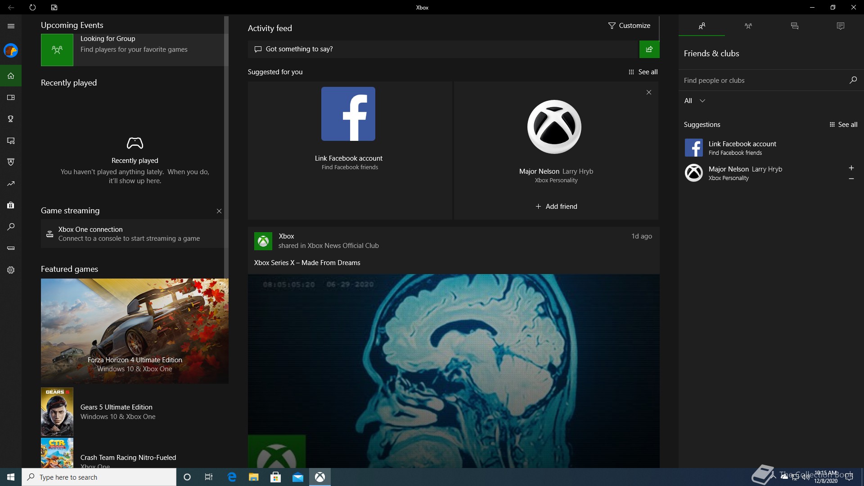Open Task View on taskbar
This screenshot has height=486, width=864.
(x=209, y=477)
